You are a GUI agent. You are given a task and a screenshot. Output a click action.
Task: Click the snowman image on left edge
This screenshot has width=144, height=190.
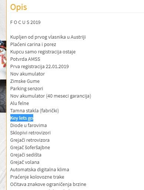click(3, 56)
